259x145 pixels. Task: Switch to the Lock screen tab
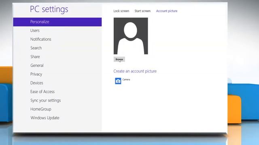(121, 11)
